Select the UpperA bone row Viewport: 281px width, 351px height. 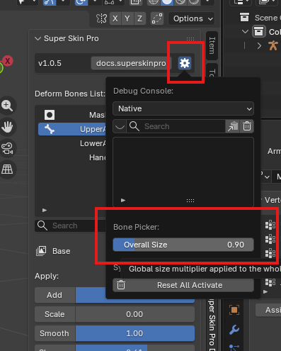72,129
